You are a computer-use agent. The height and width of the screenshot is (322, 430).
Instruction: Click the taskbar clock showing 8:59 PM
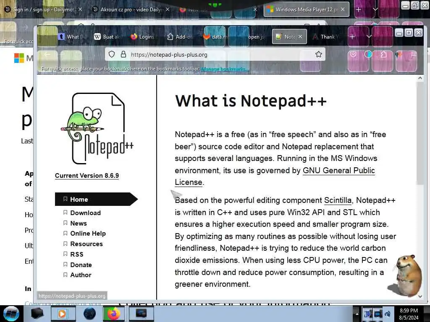click(x=409, y=314)
